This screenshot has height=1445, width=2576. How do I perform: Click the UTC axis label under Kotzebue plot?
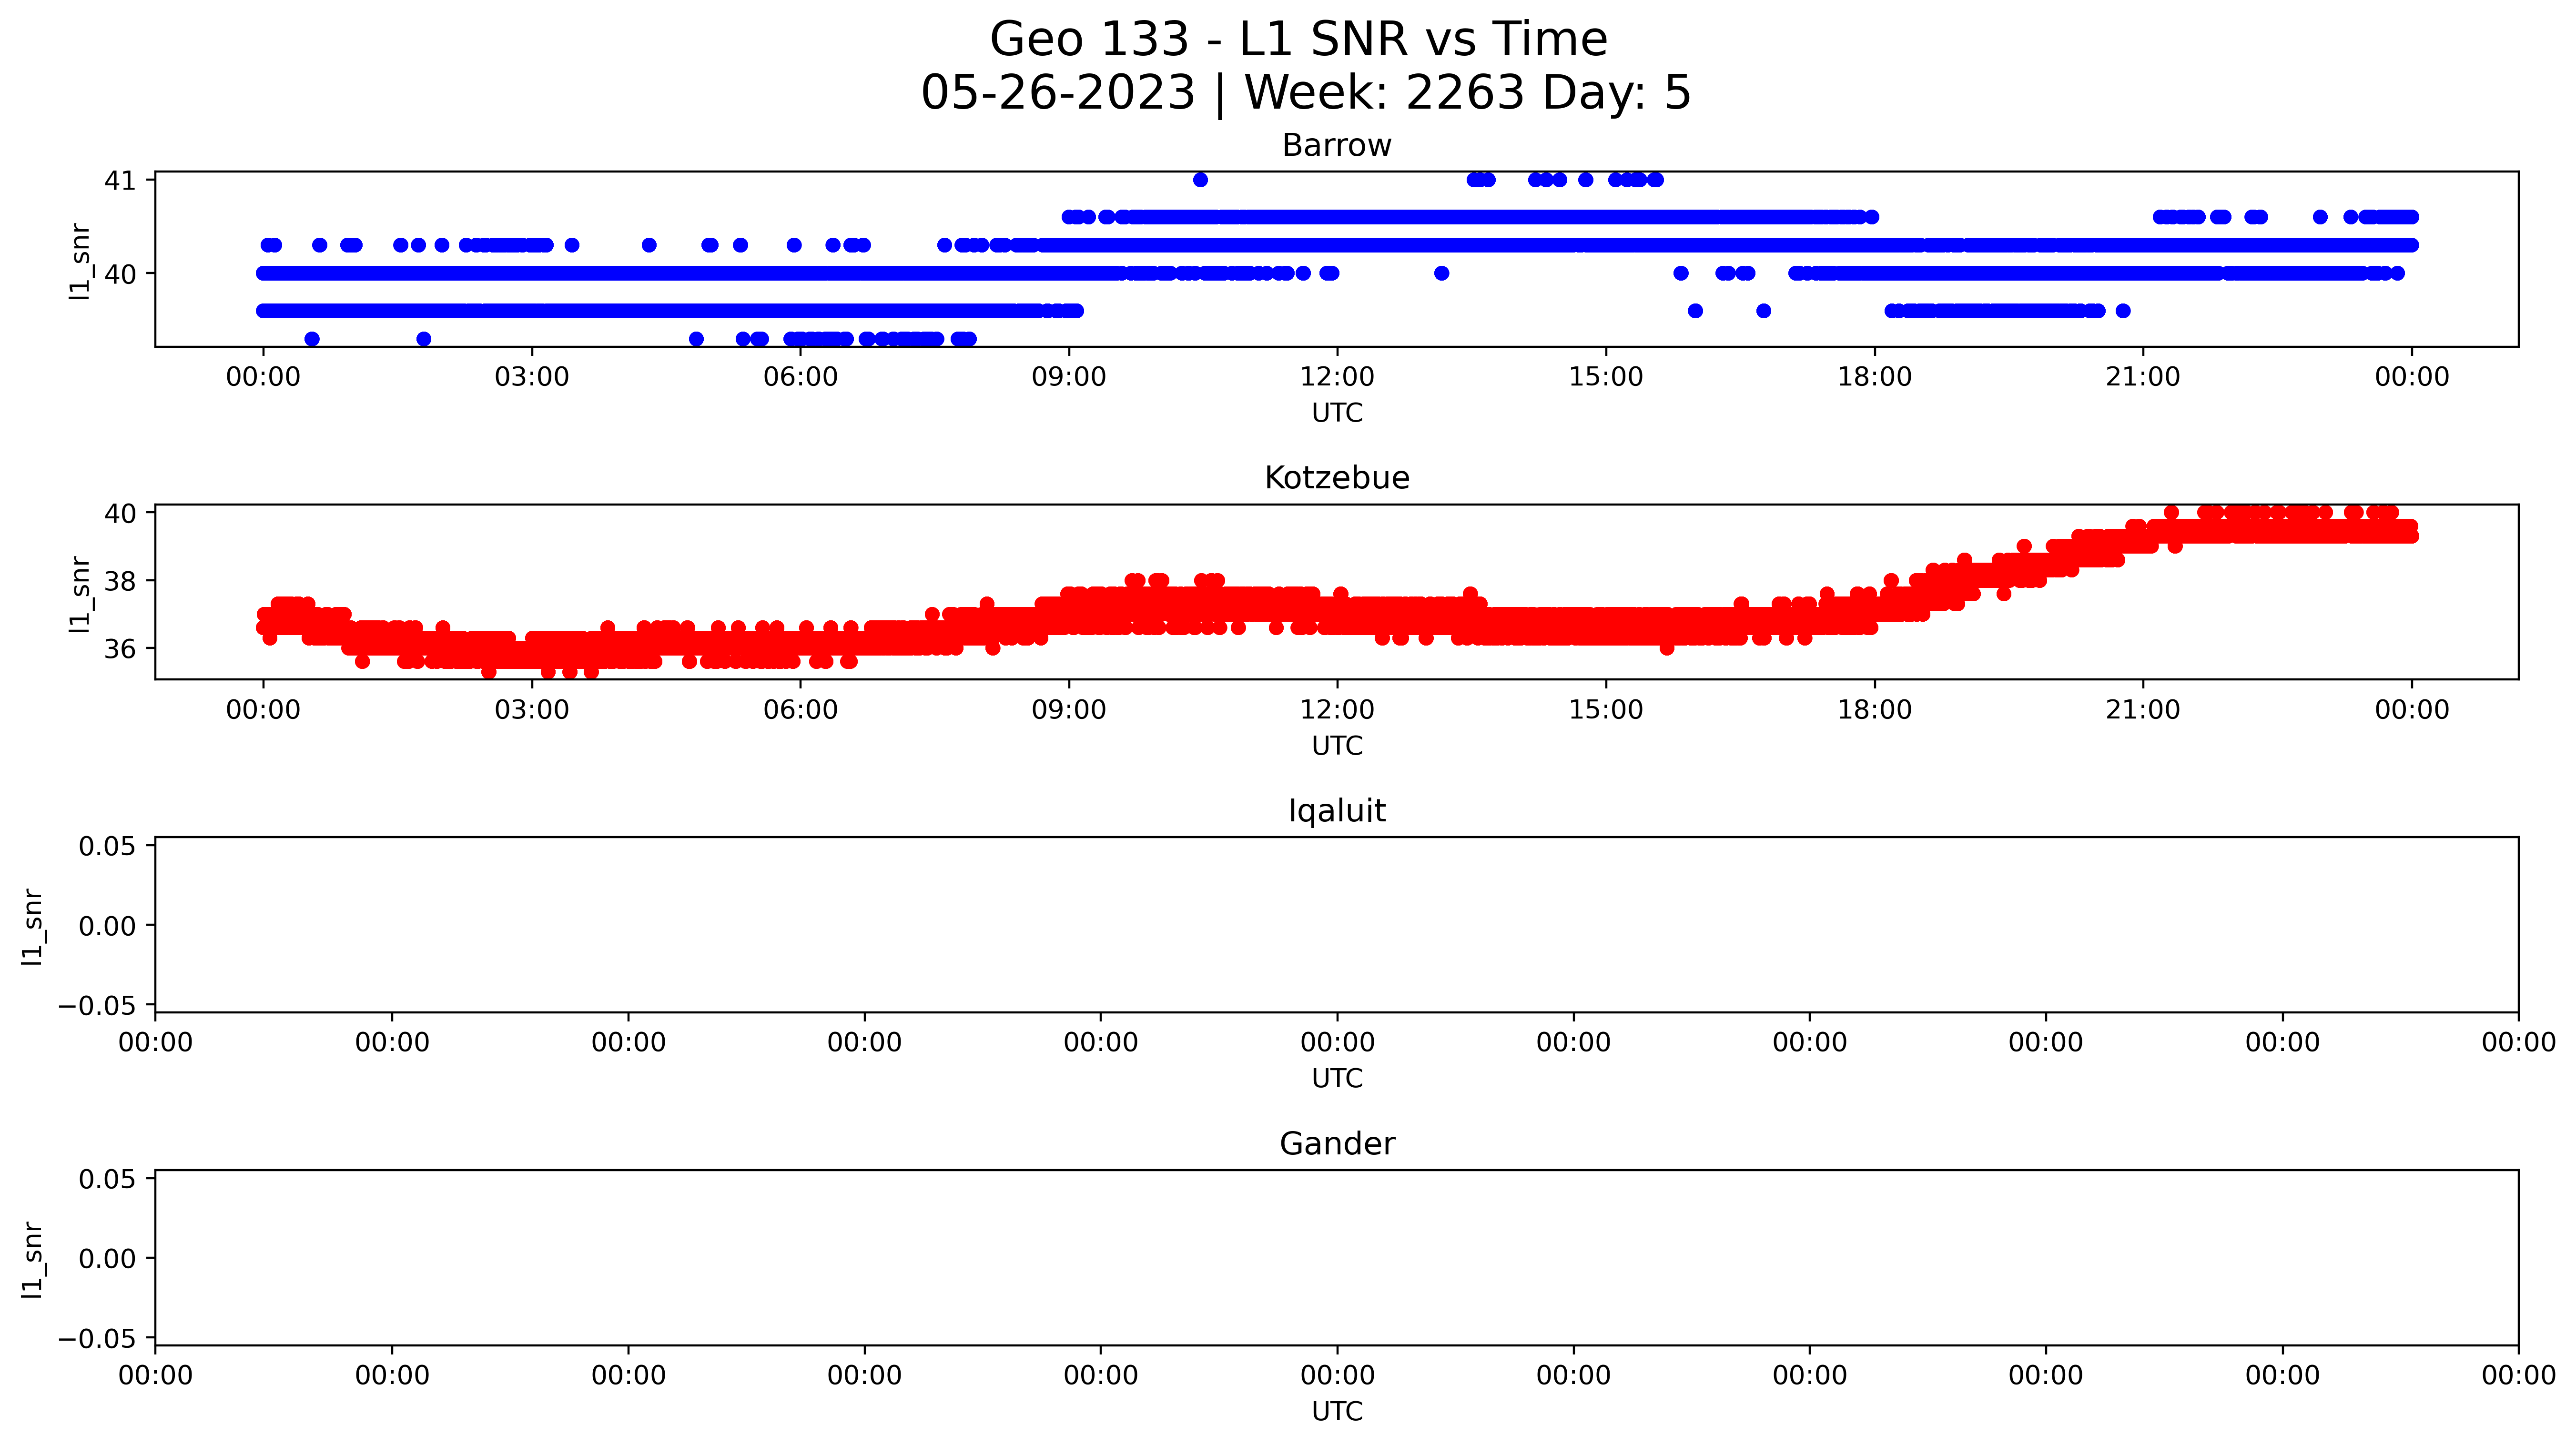coord(1337,746)
